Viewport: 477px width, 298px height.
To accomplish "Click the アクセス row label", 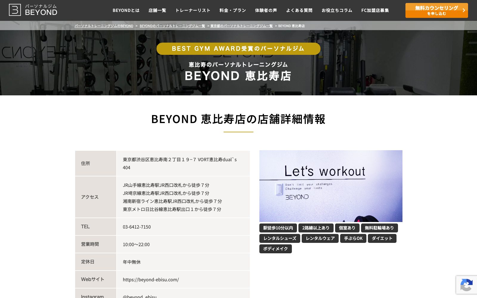I will 90,197.
